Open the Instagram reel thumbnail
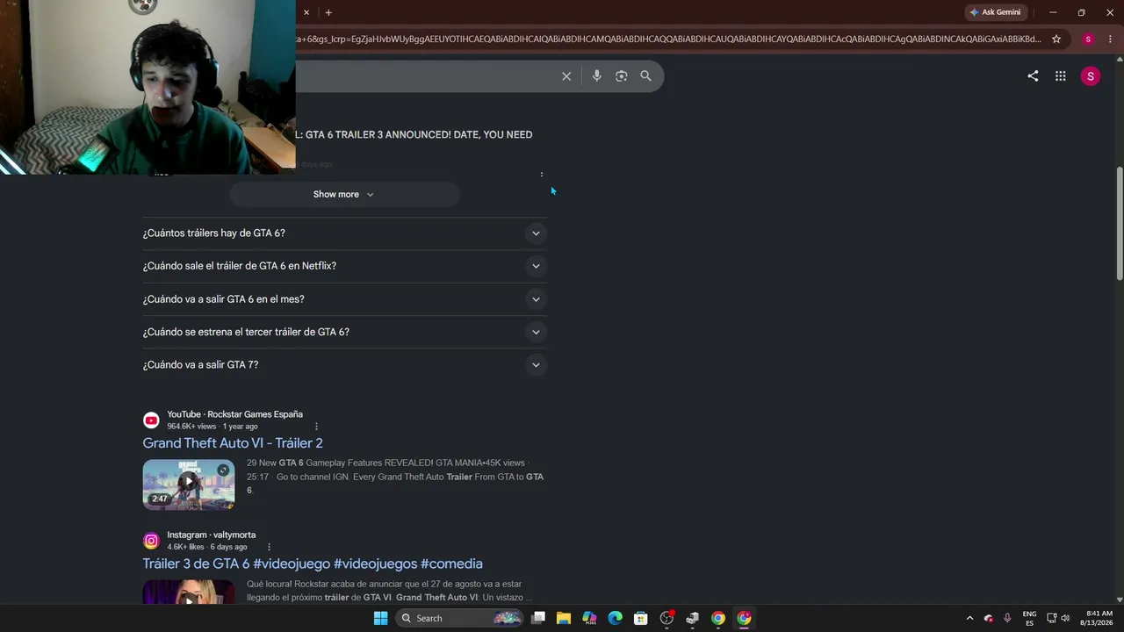Screen dimensions: 1124x632 click(x=189, y=592)
